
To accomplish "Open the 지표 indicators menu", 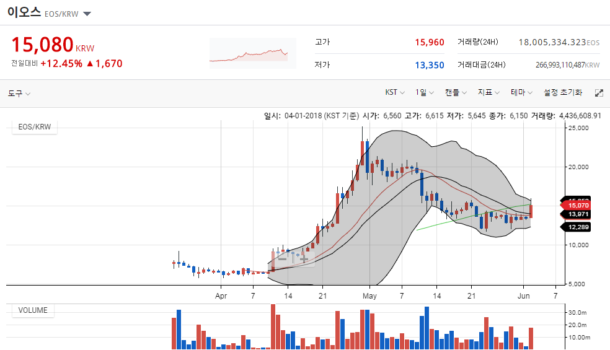I will coord(488,92).
